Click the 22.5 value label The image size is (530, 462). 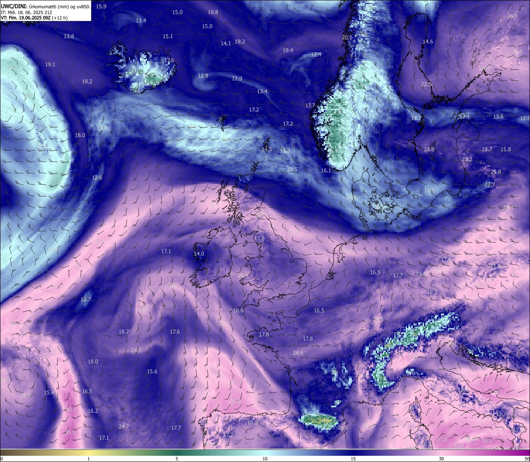pos(426,85)
